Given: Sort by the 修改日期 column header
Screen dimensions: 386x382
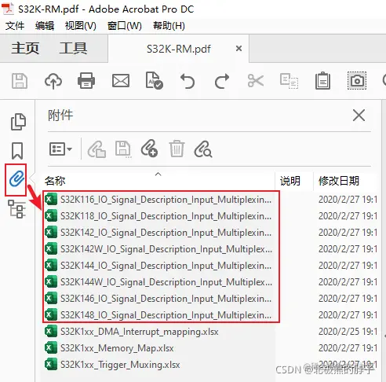Looking at the screenshot, I should pyautogui.click(x=339, y=181).
